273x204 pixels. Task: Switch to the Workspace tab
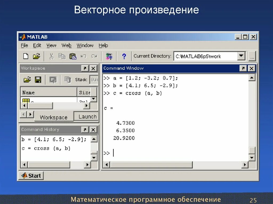pos(54,117)
